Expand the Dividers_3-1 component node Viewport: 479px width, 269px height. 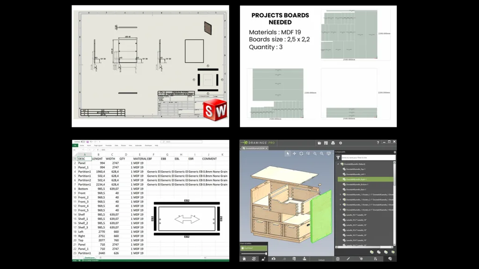(341, 205)
